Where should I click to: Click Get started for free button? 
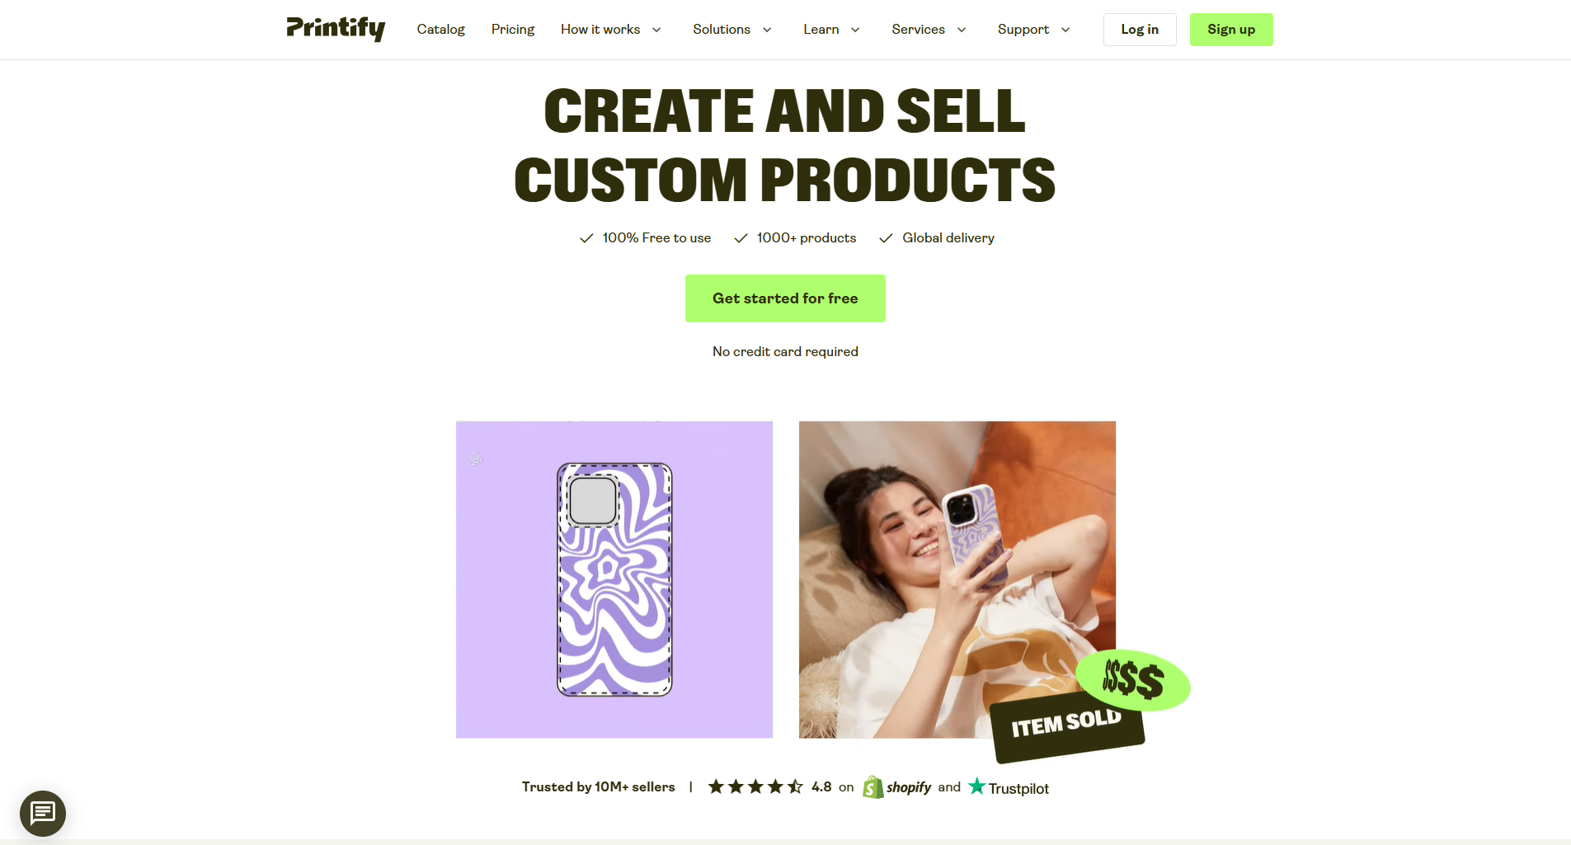coord(785,298)
